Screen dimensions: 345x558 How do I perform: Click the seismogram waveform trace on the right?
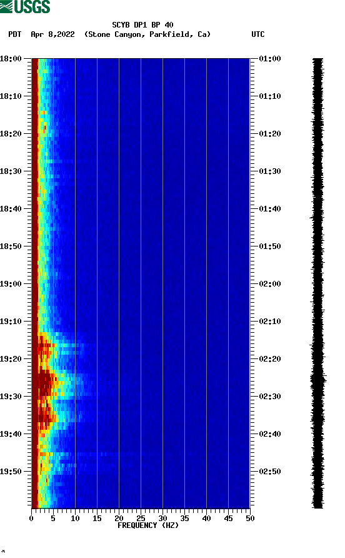pos(317,283)
